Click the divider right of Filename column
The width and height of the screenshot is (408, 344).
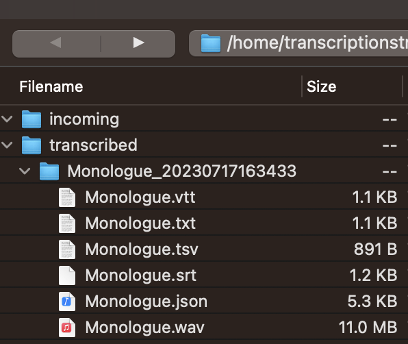[302, 86]
